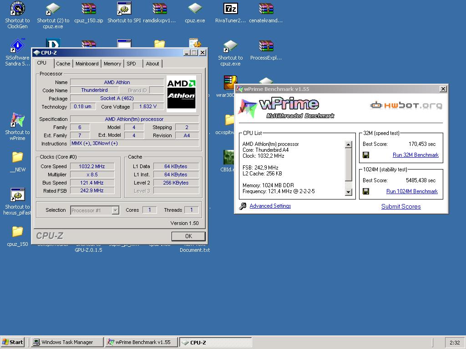Viewport: 466px width, 349px height.
Task: Click the Rated FSB value 242.9 MHz
Action: tap(92, 190)
